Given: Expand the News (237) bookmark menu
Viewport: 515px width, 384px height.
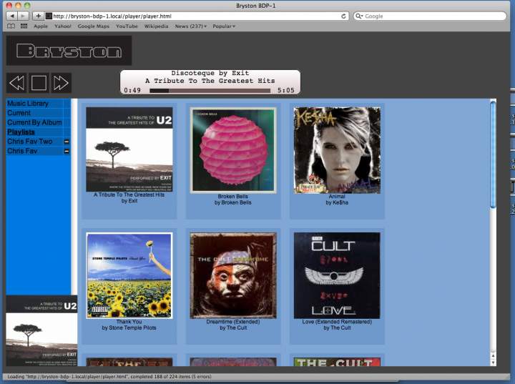Looking at the screenshot, I should [x=190, y=26].
